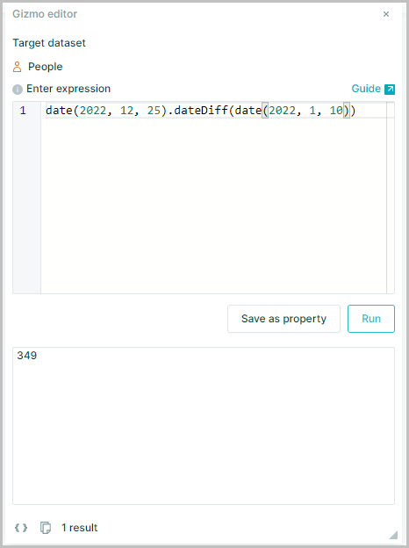The height and width of the screenshot is (548, 409).
Task: Click Save as property
Action: [x=283, y=319]
